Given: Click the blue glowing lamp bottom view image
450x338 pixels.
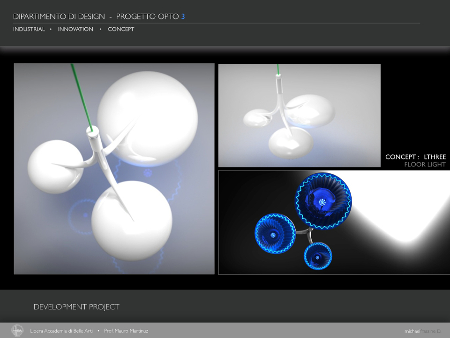Looking at the screenshot, I should pos(334,223).
